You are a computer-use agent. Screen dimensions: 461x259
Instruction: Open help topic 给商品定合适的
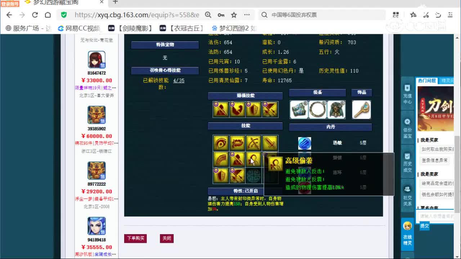coord(438,183)
